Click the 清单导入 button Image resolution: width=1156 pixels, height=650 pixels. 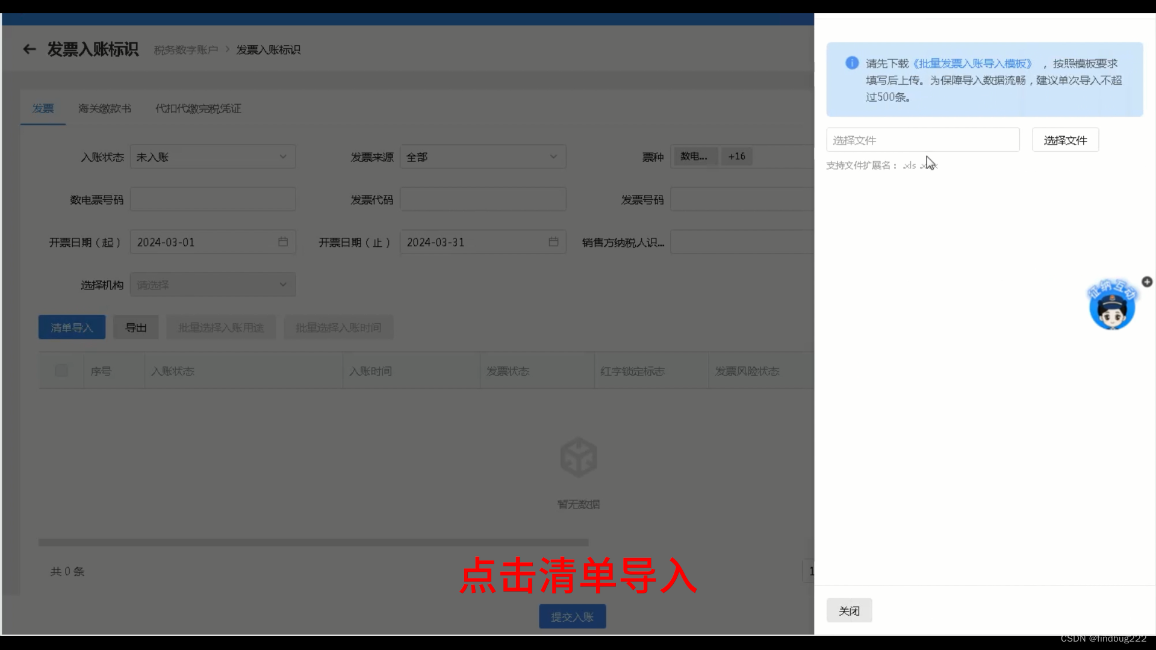pos(72,327)
